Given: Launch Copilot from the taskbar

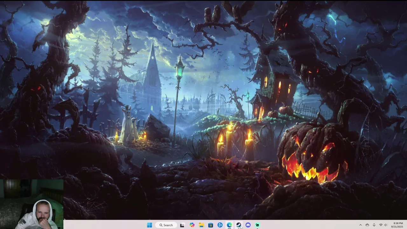Looking at the screenshot, I should [x=192, y=225].
